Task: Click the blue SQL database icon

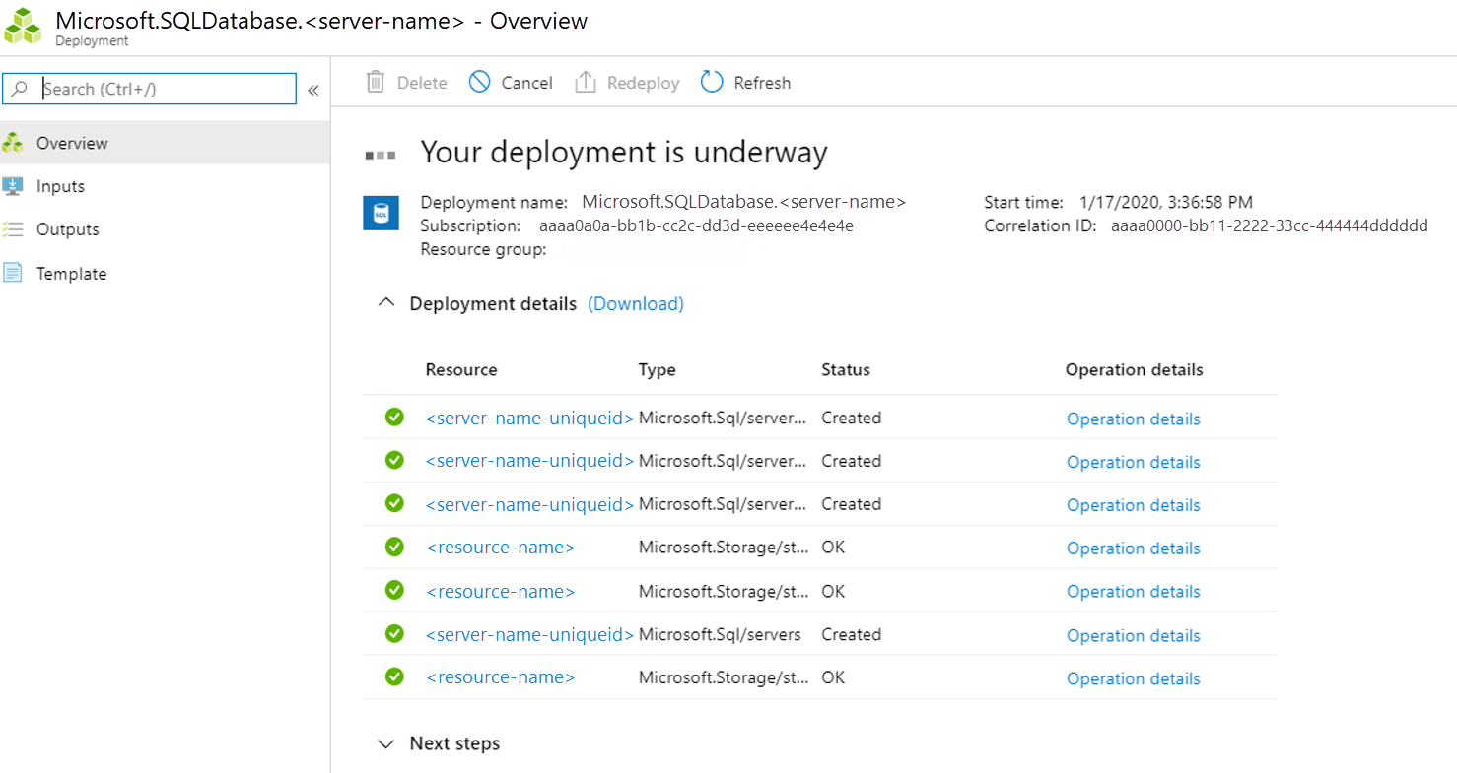Action: pyautogui.click(x=381, y=212)
